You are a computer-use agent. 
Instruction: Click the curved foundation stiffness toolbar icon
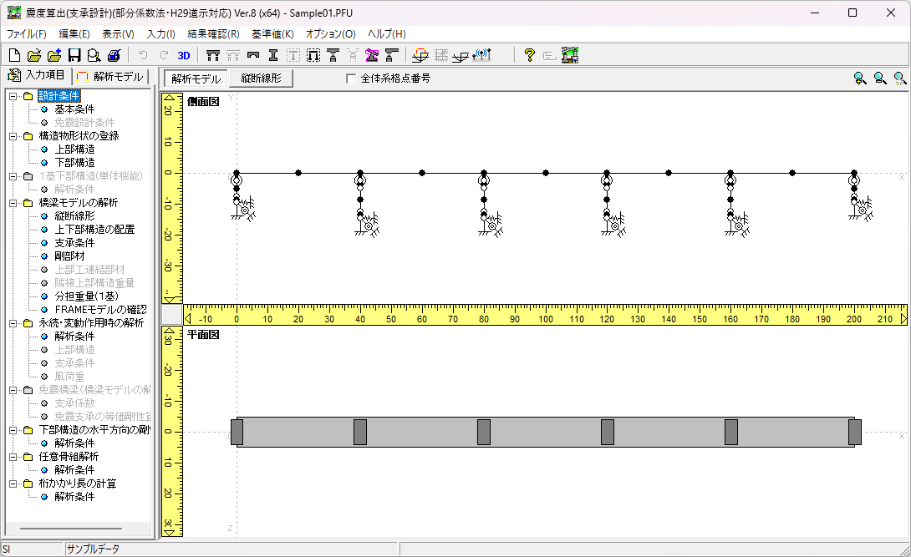point(461,55)
